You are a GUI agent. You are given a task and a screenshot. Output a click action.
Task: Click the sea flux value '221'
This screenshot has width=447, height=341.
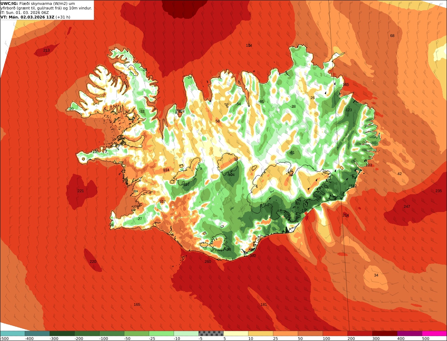(81, 191)
